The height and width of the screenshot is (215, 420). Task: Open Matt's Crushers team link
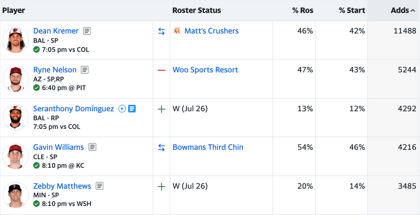211,31
